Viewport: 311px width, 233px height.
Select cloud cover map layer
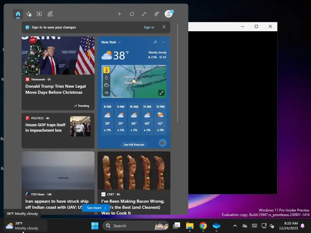(x=107, y=85)
